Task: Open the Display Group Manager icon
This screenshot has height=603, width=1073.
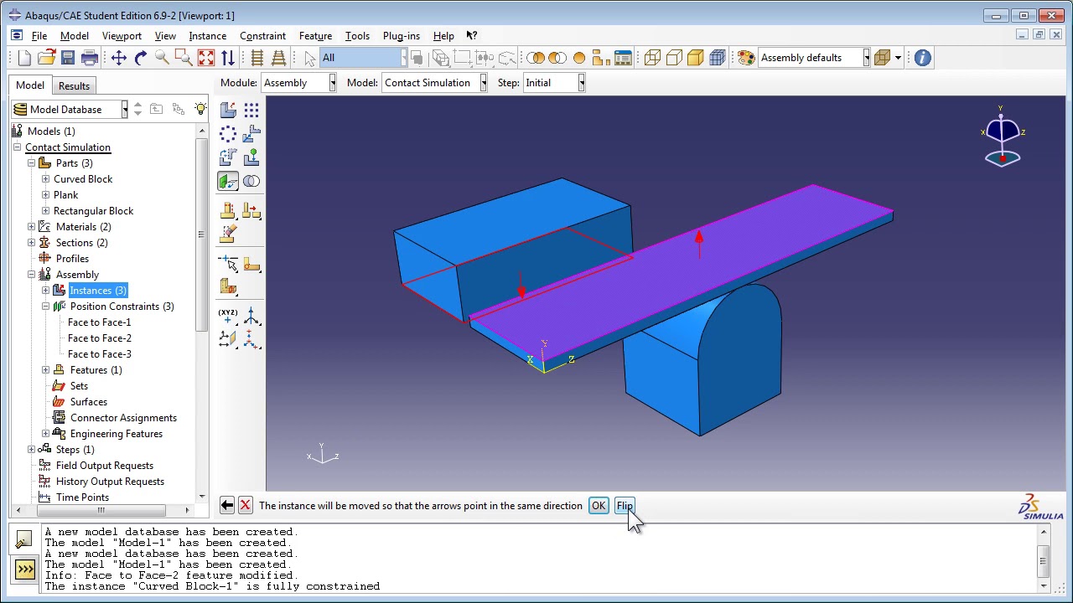Action: pyautogui.click(x=623, y=58)
